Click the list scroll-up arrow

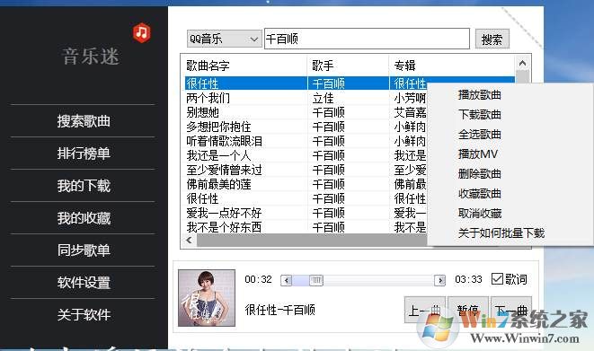click(522, 63)
